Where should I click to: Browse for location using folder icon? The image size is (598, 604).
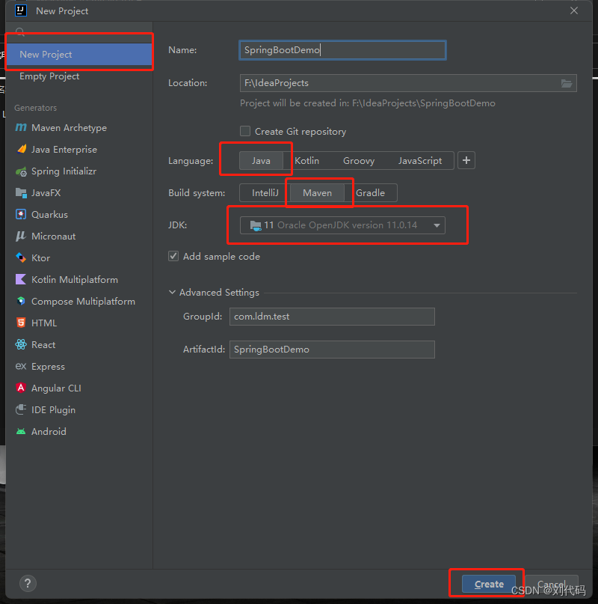click(x=567, y=83)
